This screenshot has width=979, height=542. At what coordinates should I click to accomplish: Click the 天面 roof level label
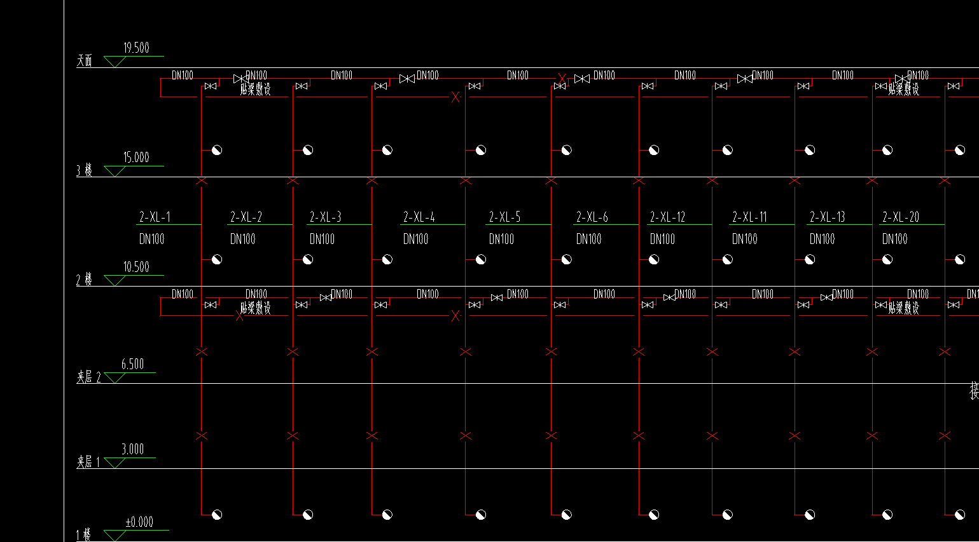click(85, 60)
